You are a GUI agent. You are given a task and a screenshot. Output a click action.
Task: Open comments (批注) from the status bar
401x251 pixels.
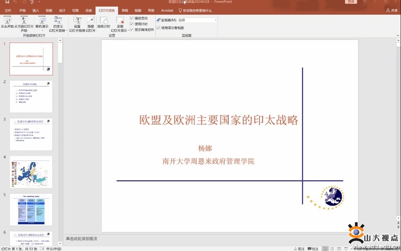[x=313, y=248]
